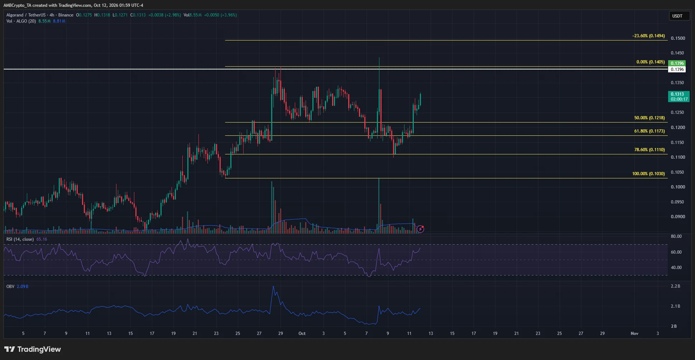The image size is (695, 360).
Task: Click the 40.00 RSI scale label
Action: coord(676,268)
